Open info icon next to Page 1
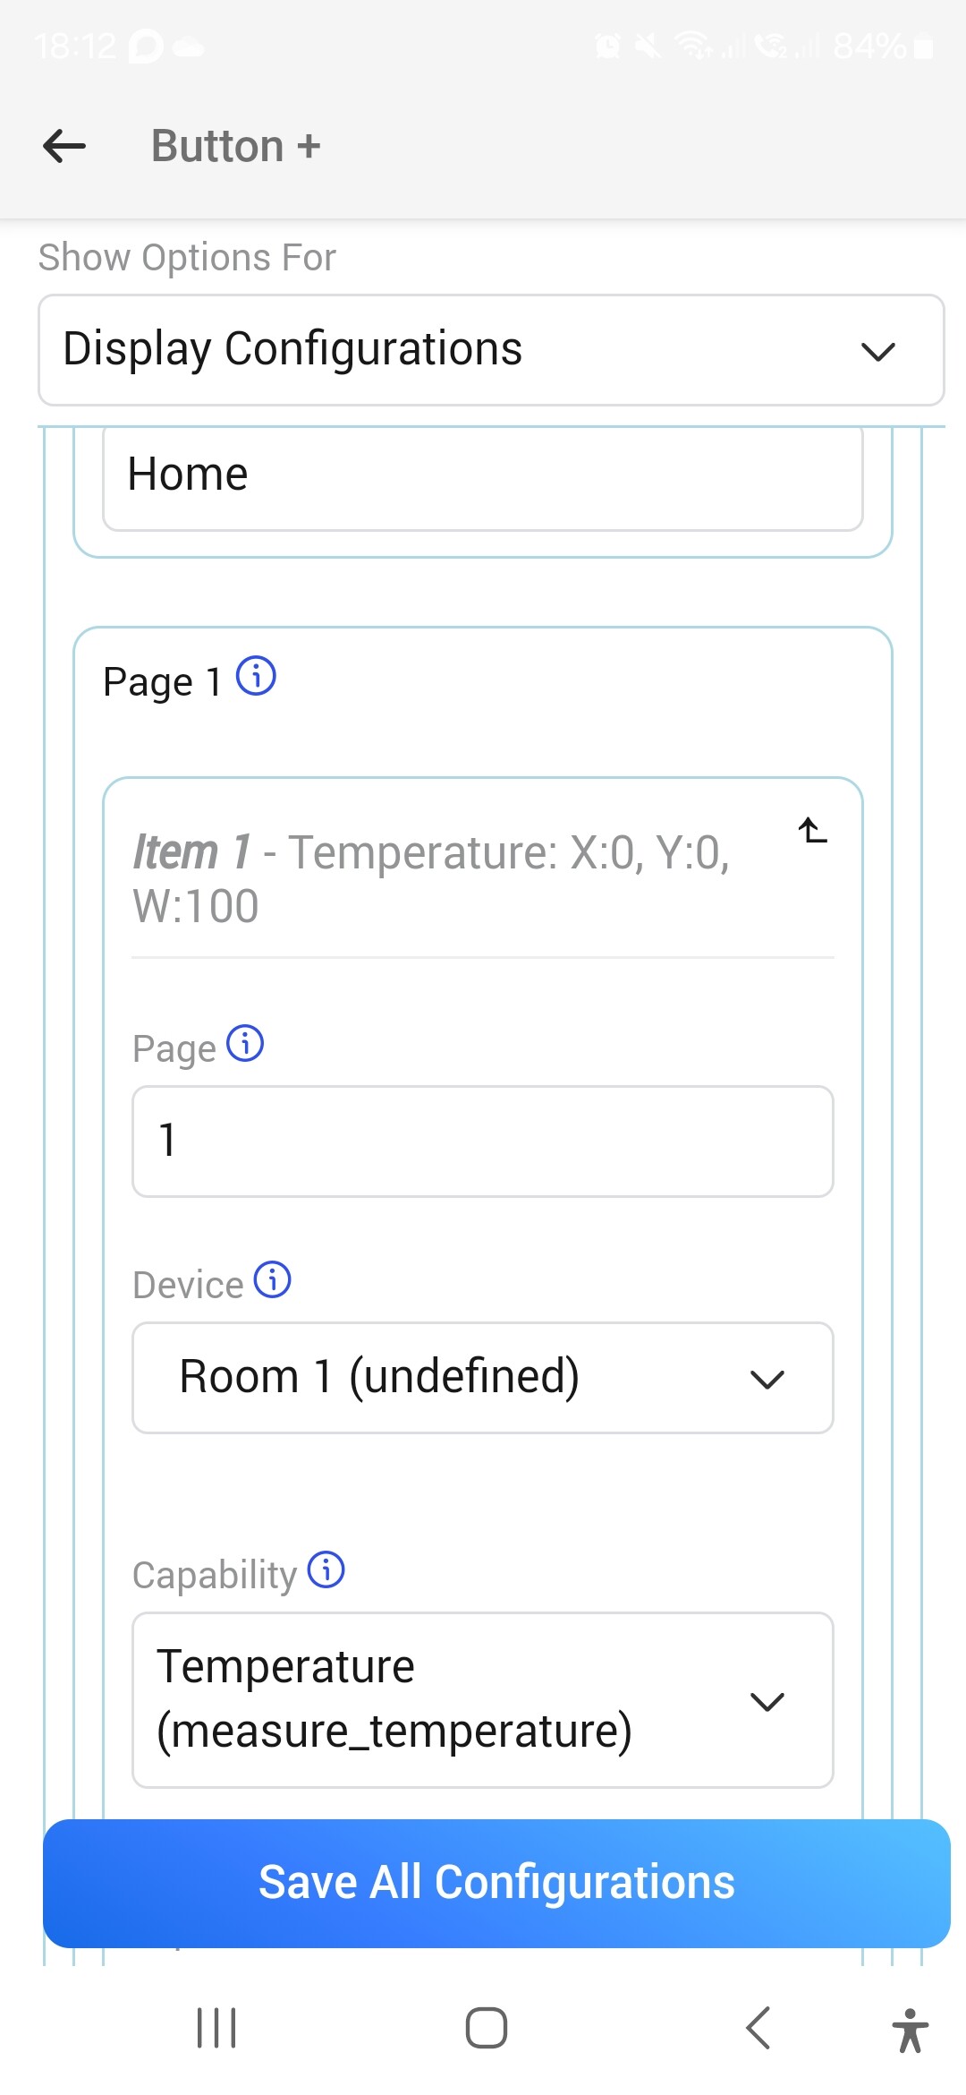The width and height of the screenshot is (966, 2095). coord(256,676)
